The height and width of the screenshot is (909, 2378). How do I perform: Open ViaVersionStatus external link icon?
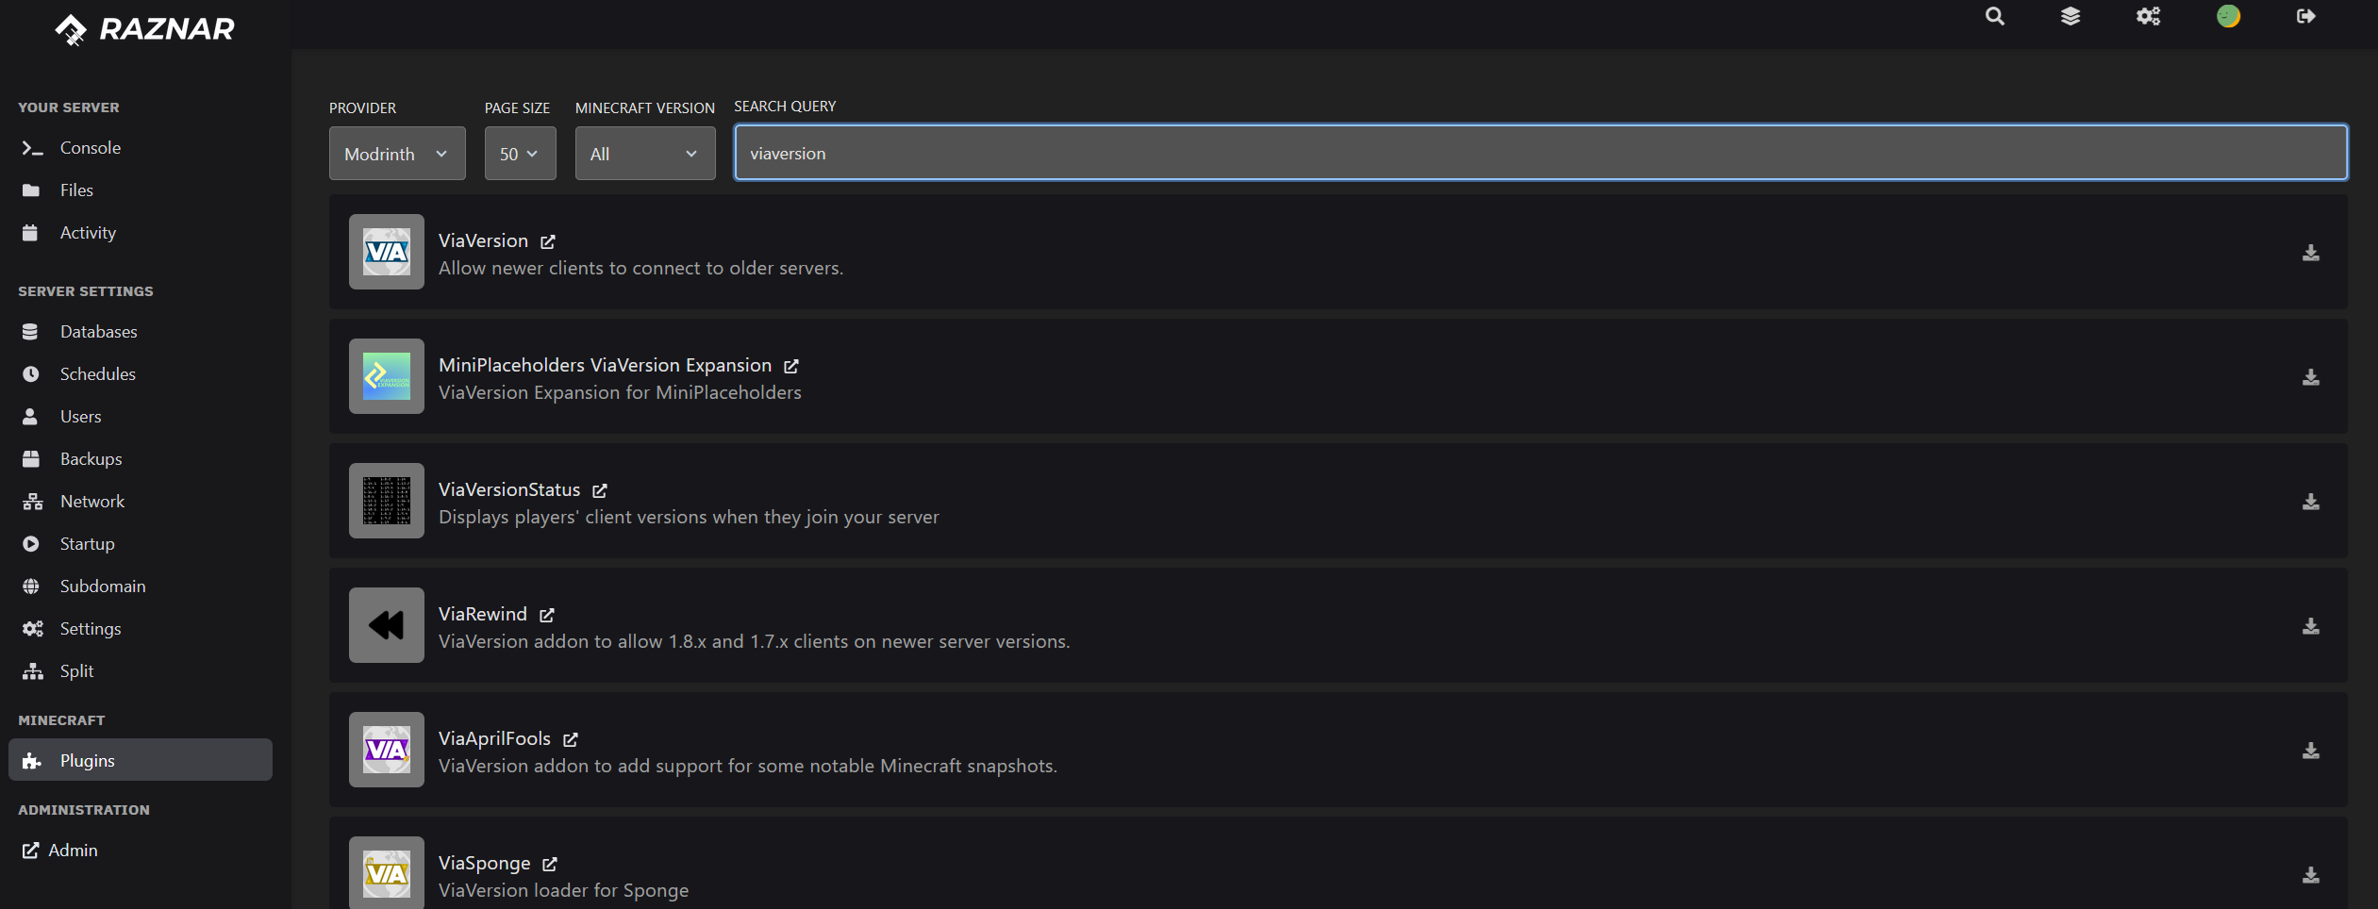click(600, 490)
